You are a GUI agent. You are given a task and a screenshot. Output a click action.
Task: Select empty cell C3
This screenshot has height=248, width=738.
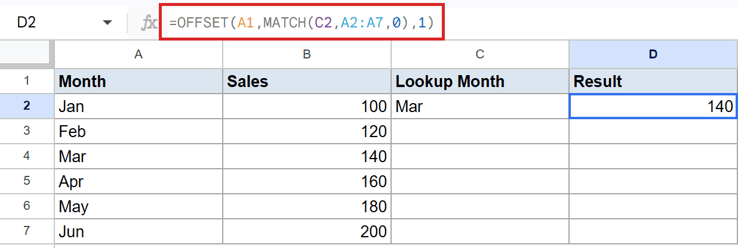tap(480, 131)
